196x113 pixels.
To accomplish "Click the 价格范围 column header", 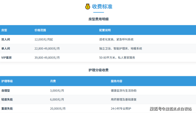I will coord(40,30).
